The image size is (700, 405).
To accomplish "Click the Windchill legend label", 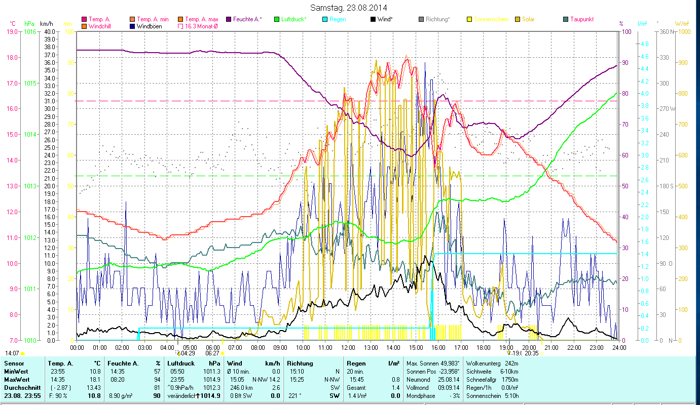I will point(100,26).
